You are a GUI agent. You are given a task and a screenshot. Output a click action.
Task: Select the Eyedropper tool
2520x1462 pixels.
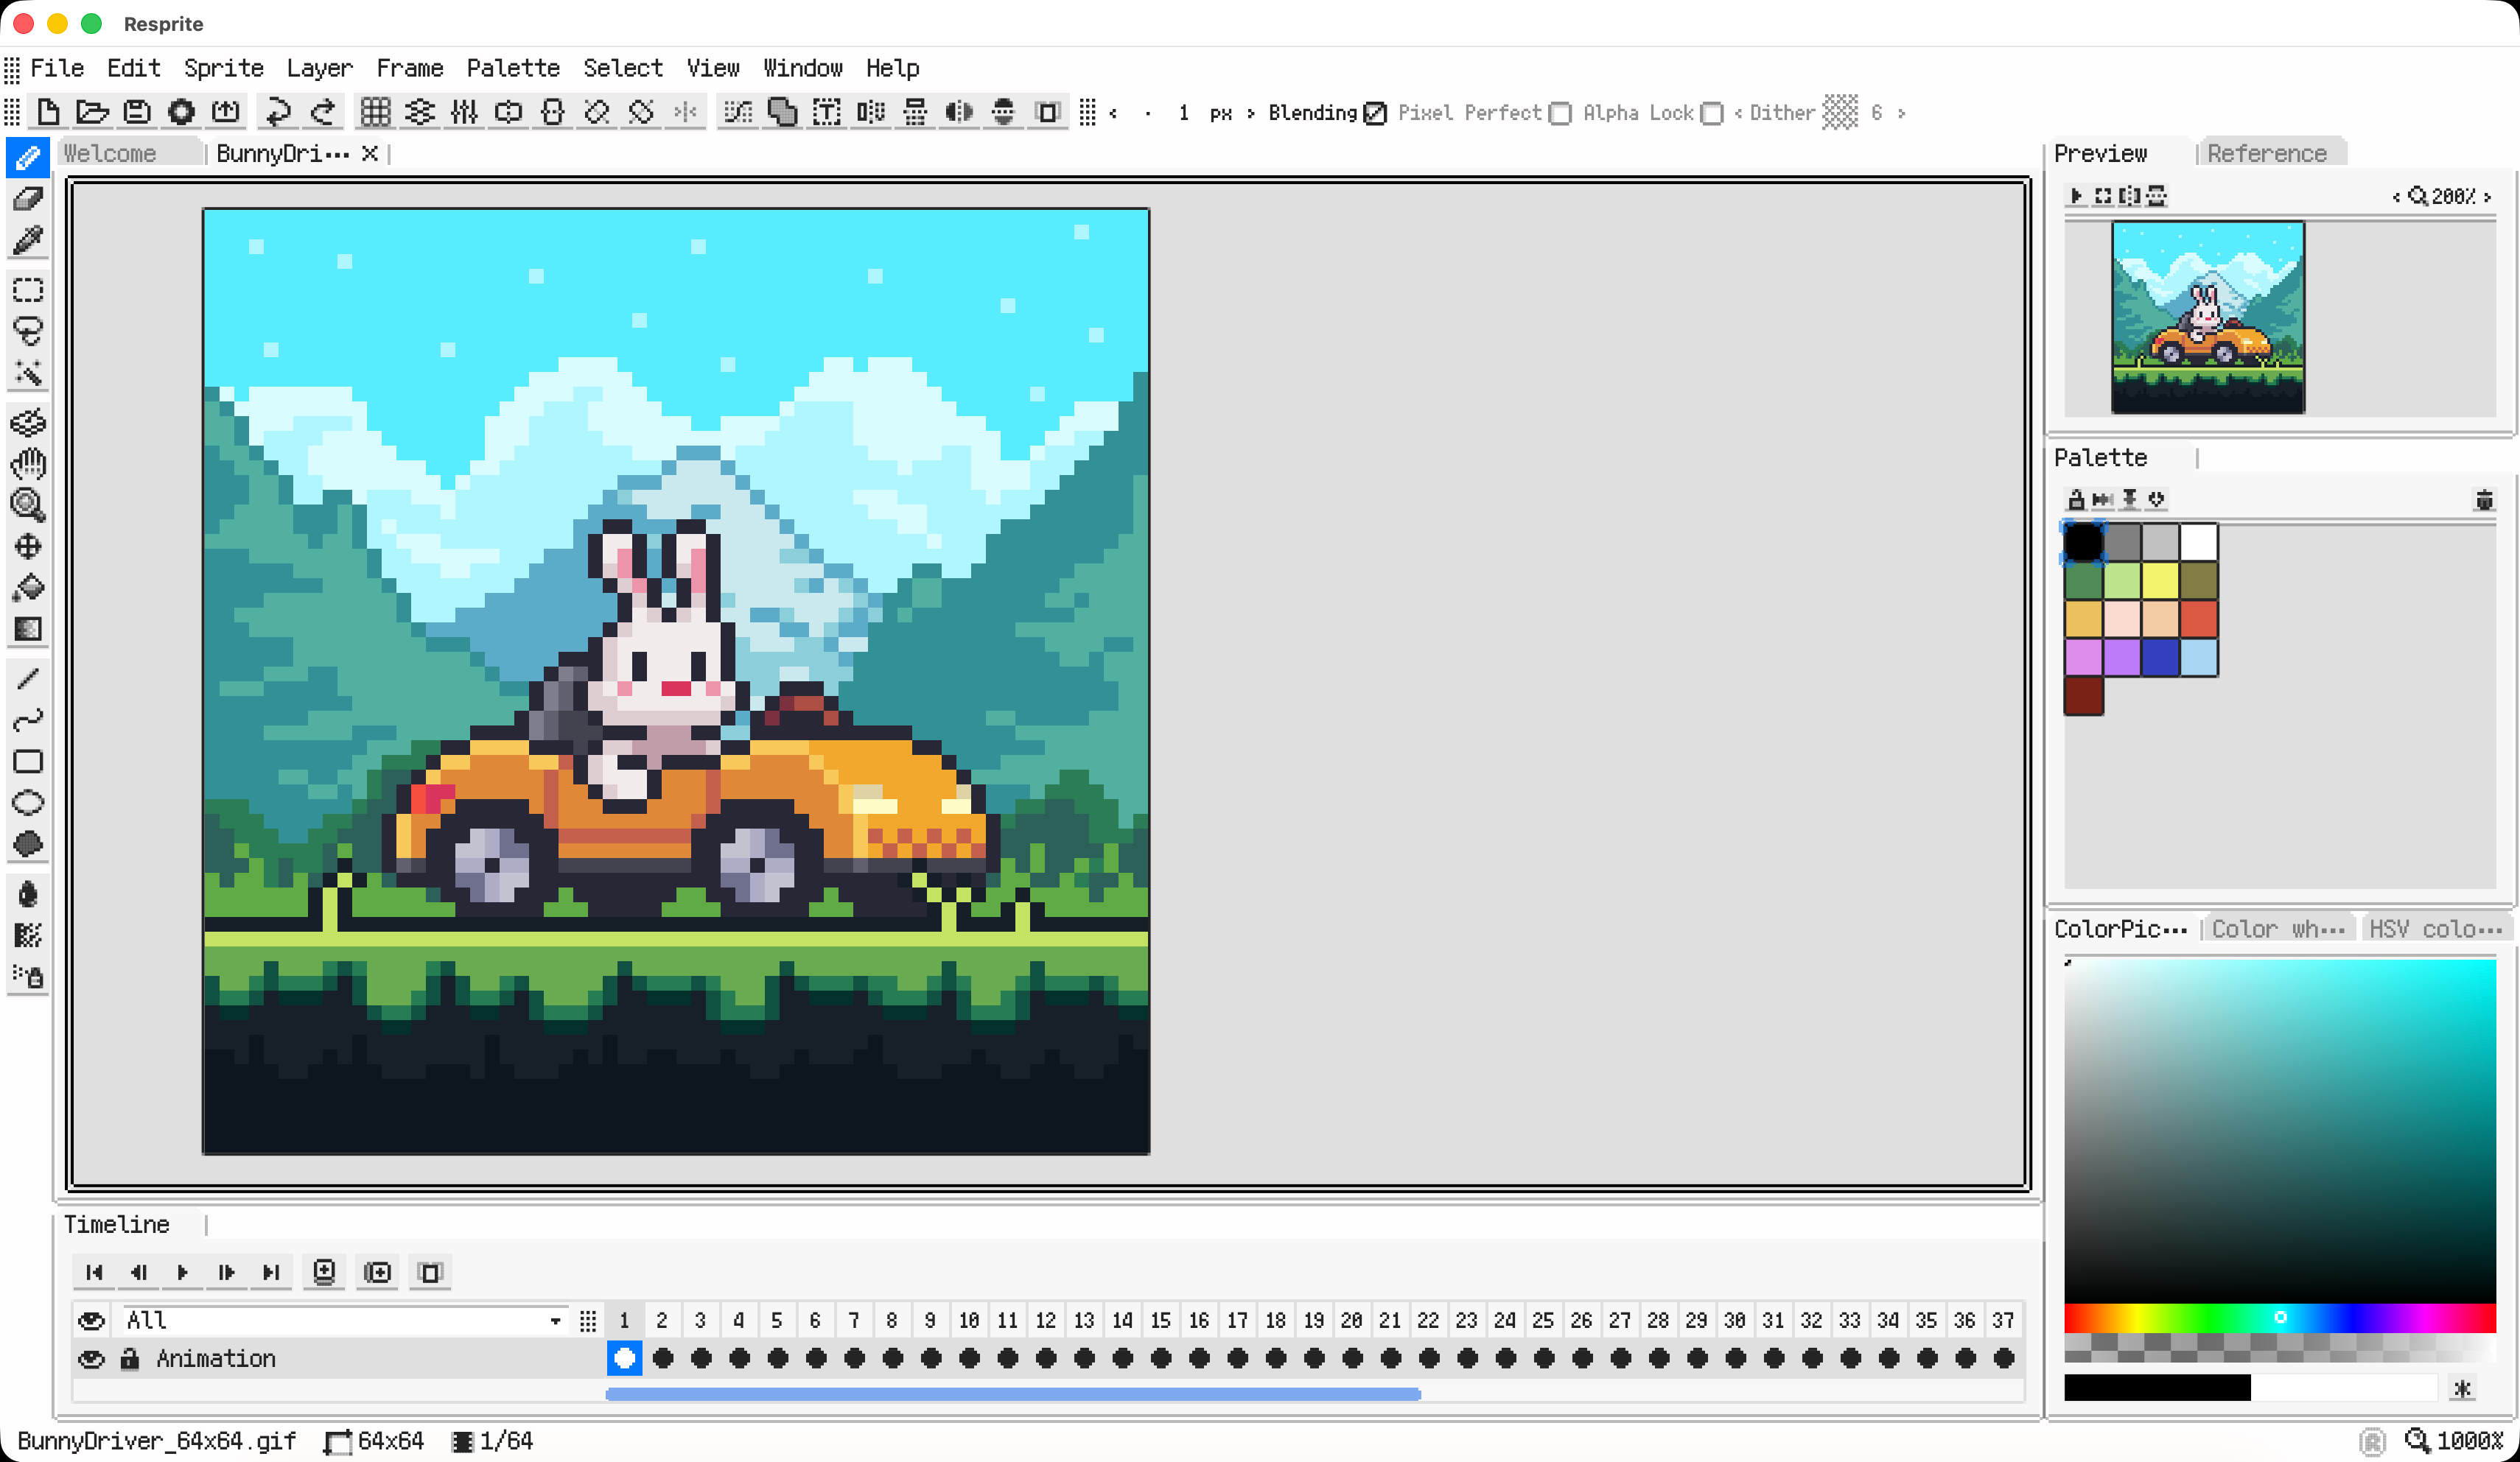(28, 241)
